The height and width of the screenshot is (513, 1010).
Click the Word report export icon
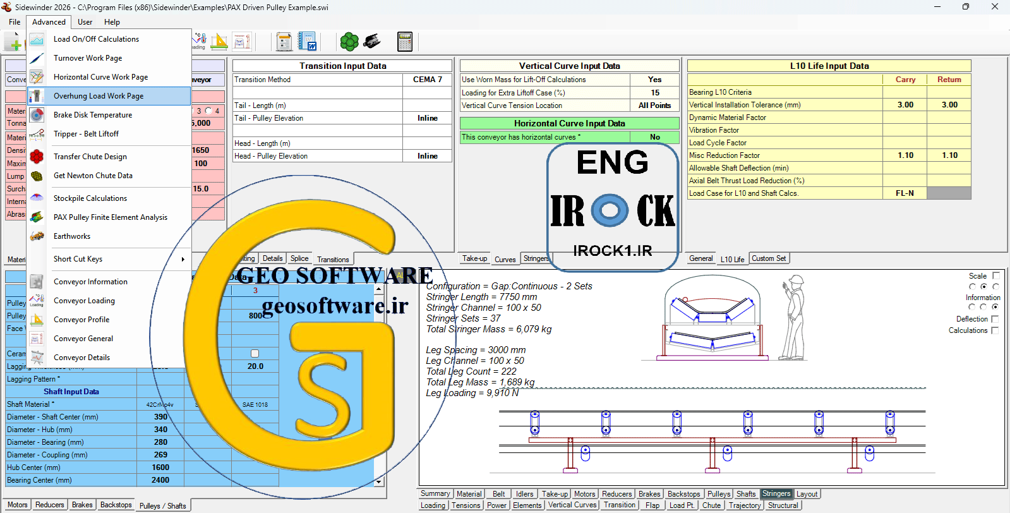pyautogui.click(x=308, y=42)
